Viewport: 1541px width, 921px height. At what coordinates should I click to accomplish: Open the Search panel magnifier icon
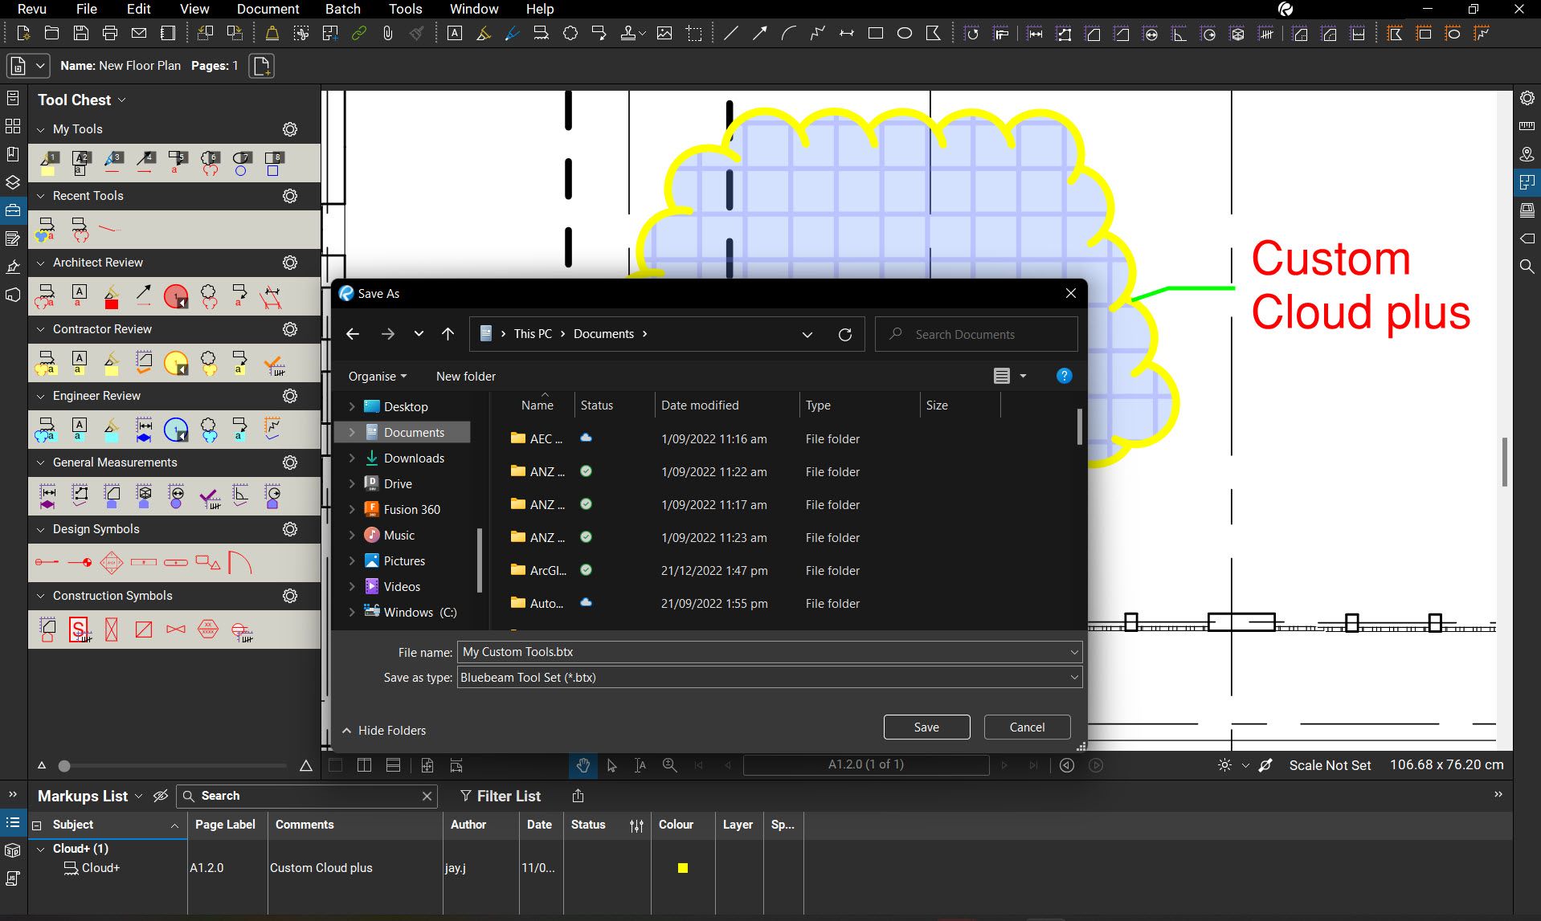point(1527,267)
